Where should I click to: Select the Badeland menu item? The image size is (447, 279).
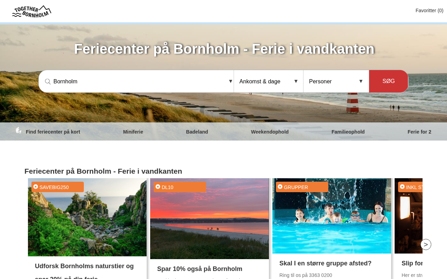pos(197,132)
